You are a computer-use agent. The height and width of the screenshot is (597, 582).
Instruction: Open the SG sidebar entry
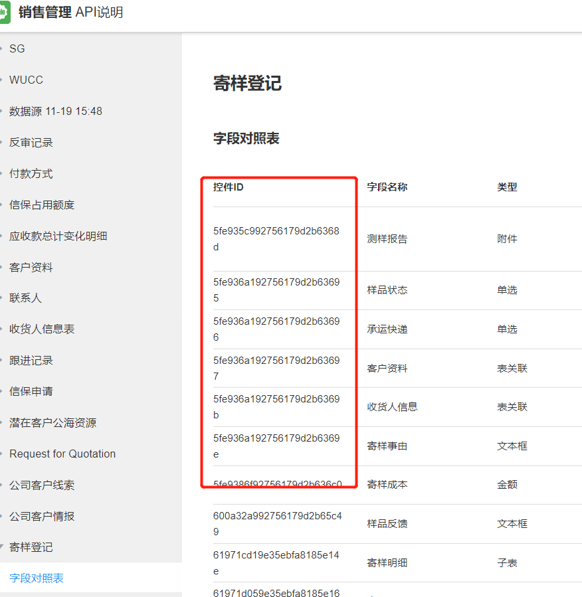[17, 48]
